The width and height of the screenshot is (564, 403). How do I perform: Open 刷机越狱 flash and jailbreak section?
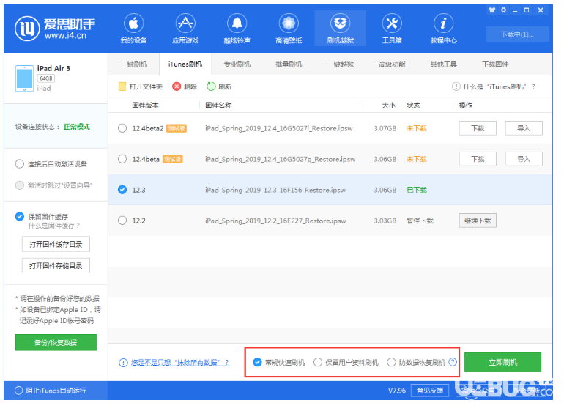coord(341,29)
